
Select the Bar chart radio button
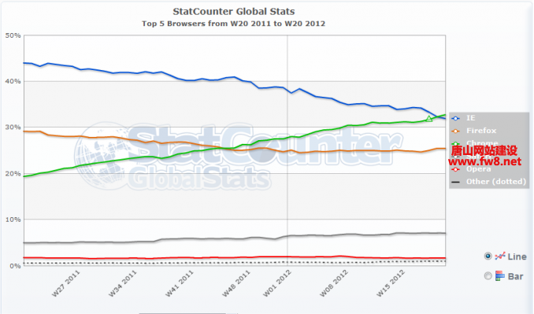click(488, 275)
